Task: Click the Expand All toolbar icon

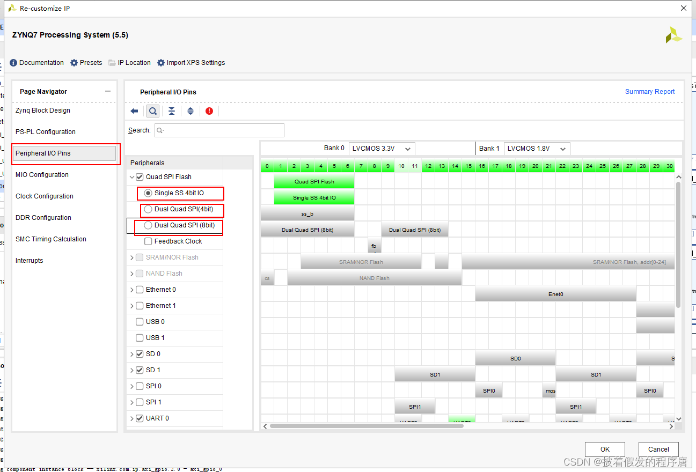Action: coord(191,111)
